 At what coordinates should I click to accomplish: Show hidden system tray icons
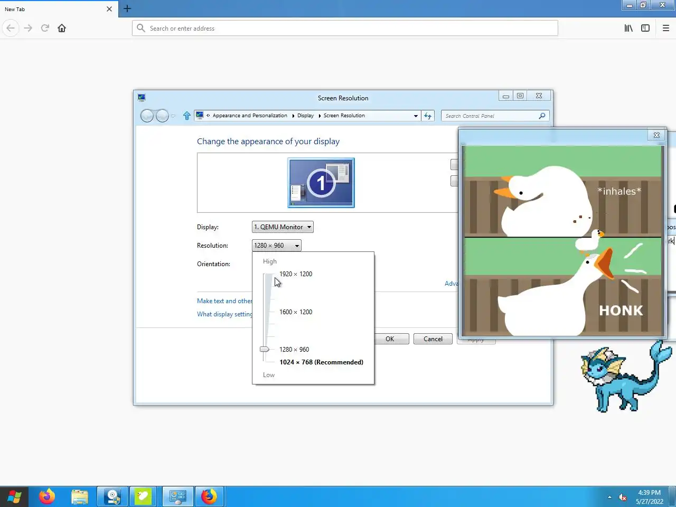click(x=609, y=497)
